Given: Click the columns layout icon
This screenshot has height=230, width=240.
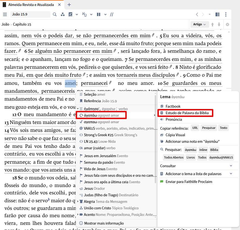Looking at the screenshot, I should [99, 14].
